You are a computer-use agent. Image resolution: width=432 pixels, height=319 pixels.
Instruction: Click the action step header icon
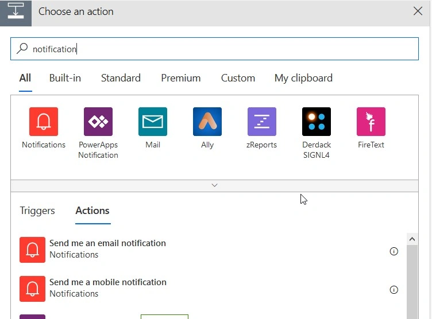[x=16, y=12]
